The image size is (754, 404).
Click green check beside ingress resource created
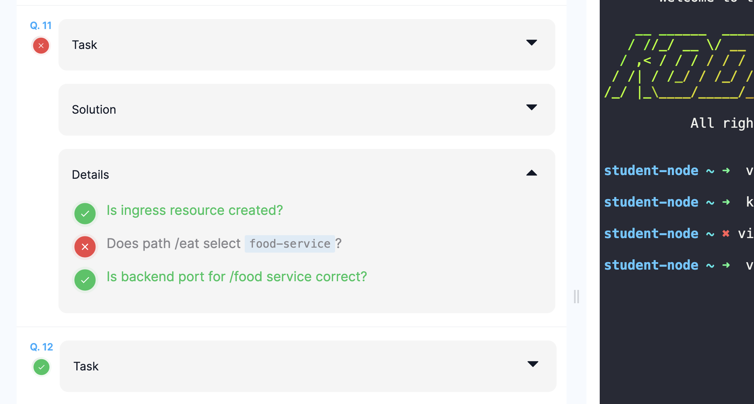coord(85,214)
